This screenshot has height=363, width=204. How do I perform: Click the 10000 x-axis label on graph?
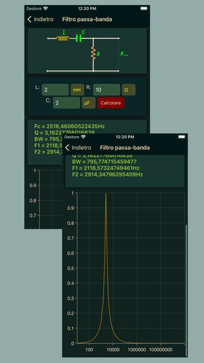[113, 349]
